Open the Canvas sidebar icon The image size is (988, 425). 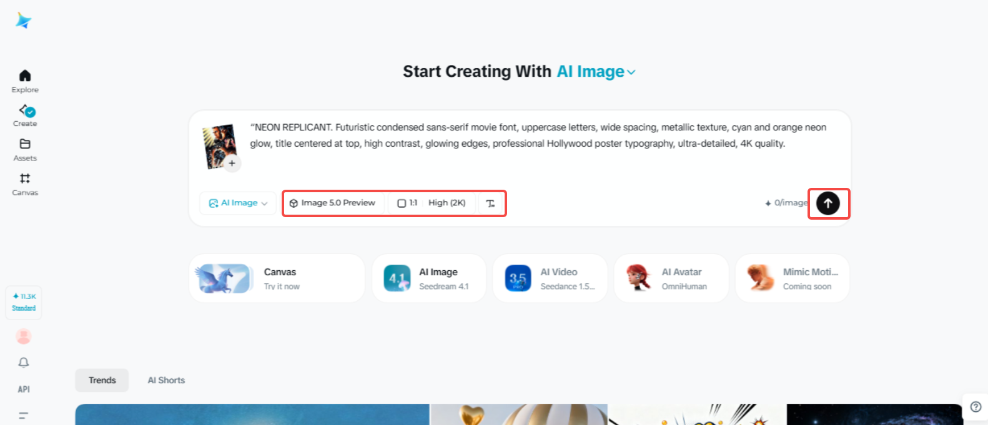point(25,178)
